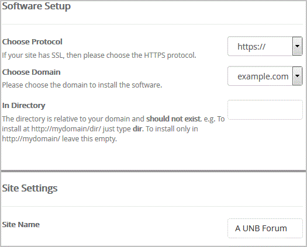Click the Site Settings section heading
This screenshot has width=307, height=247.
pyautogui.click(x=30, y=188)
